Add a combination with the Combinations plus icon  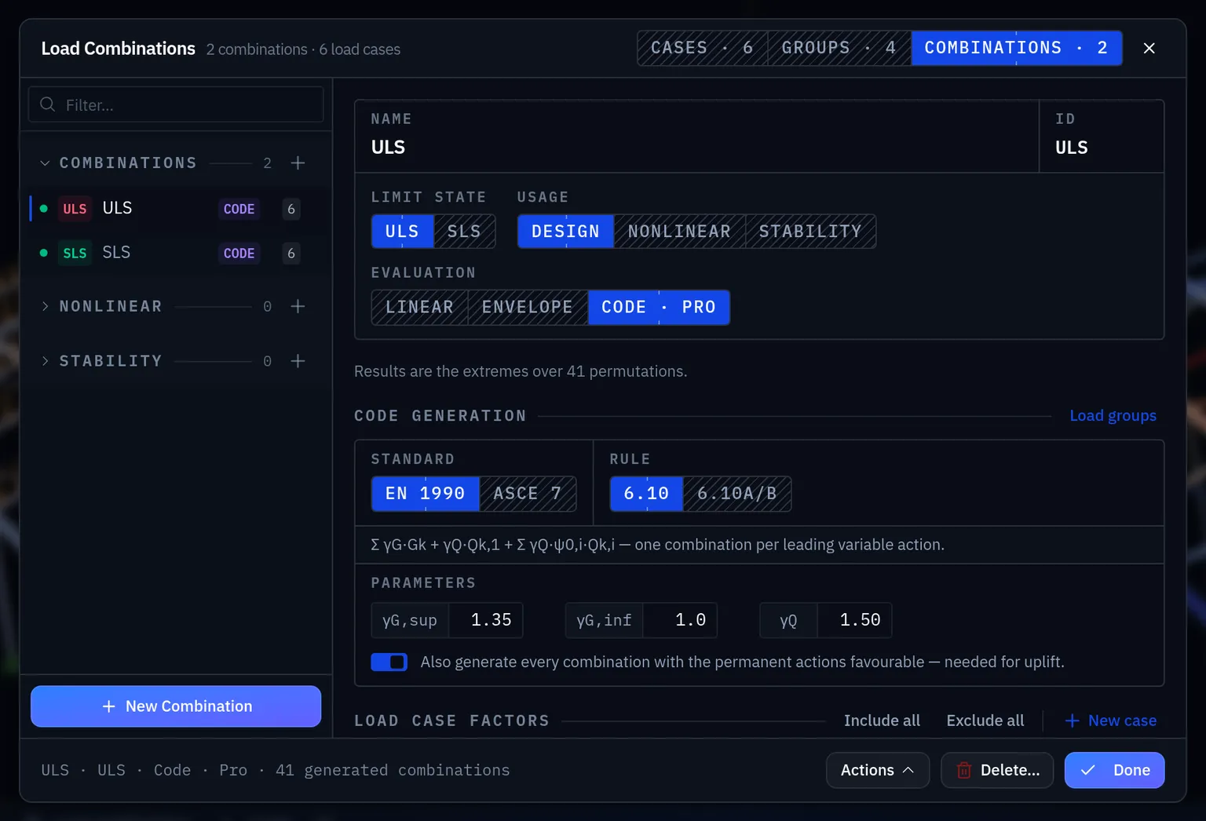coord(298,162)
